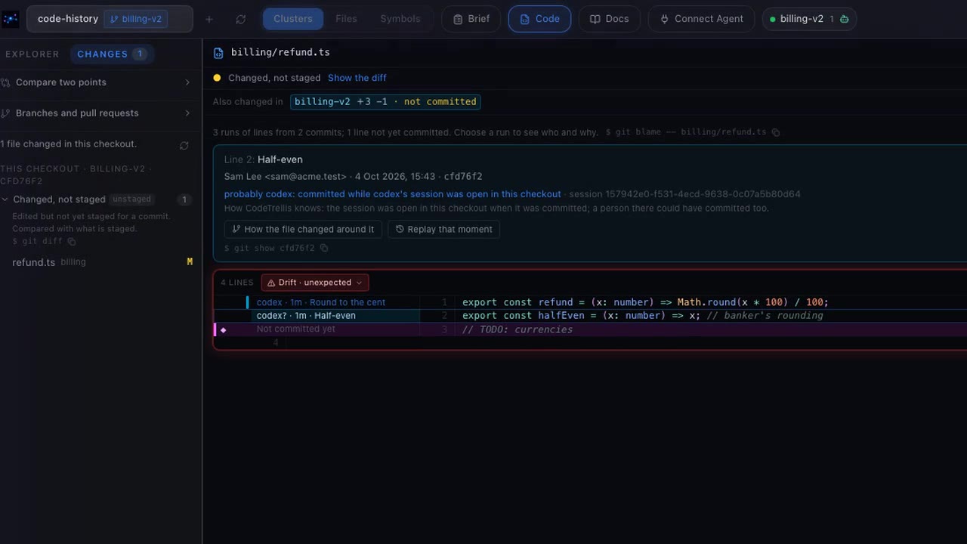Click How the file changed around it
This screenshot has width=967, height=544.
303,229
